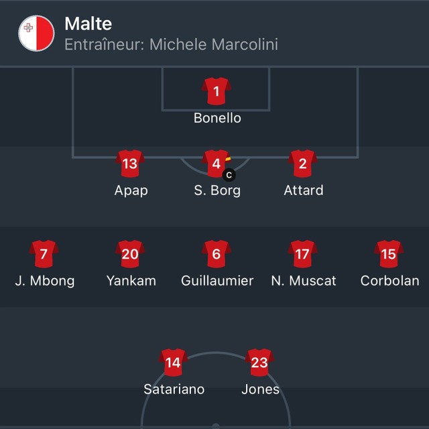Open coach Michele Marcolini's name
Screen dimensions: 429x429
tap(214, 44)
